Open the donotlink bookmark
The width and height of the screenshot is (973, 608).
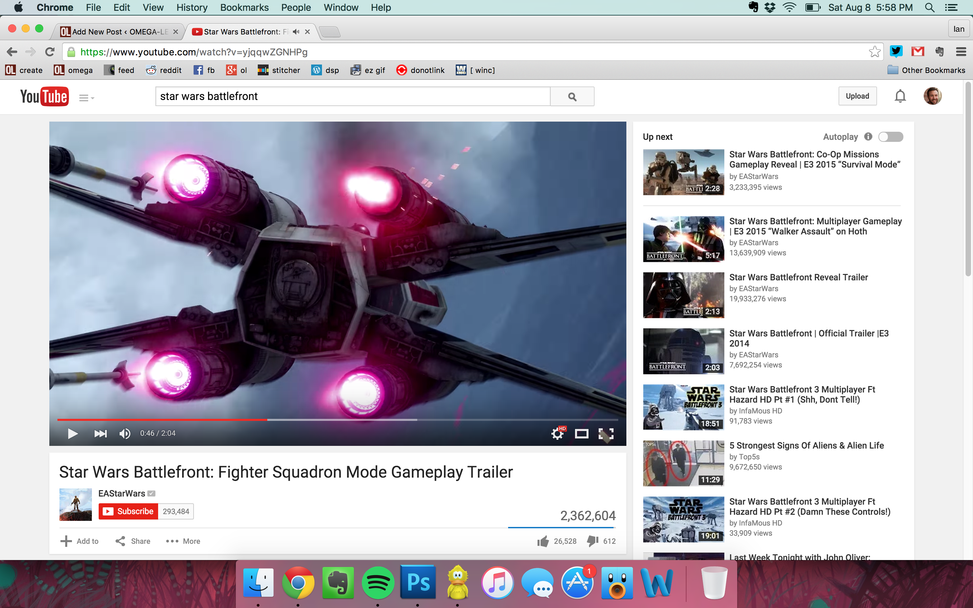point(420,70)
